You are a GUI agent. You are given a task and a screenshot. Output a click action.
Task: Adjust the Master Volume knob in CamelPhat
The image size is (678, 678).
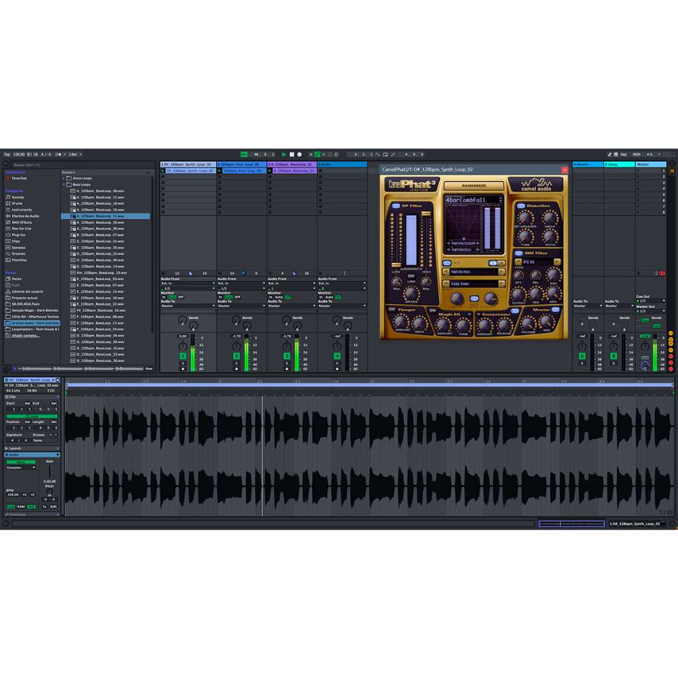point(528,323)
